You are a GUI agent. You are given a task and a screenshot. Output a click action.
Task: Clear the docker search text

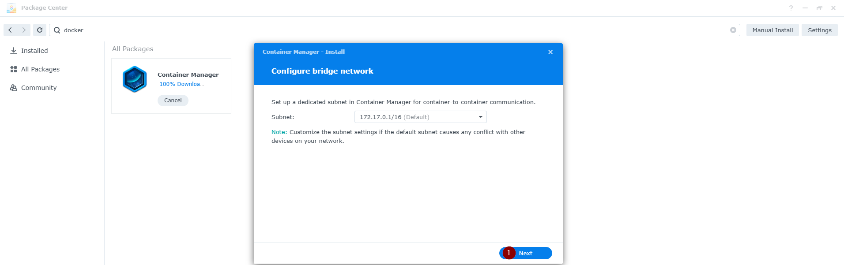733,30
